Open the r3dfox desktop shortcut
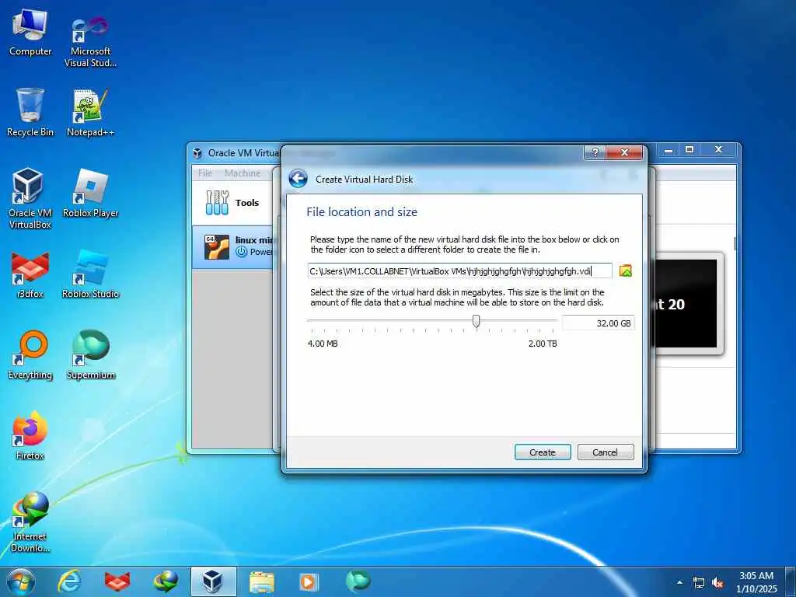 click(x=30, y=274)
